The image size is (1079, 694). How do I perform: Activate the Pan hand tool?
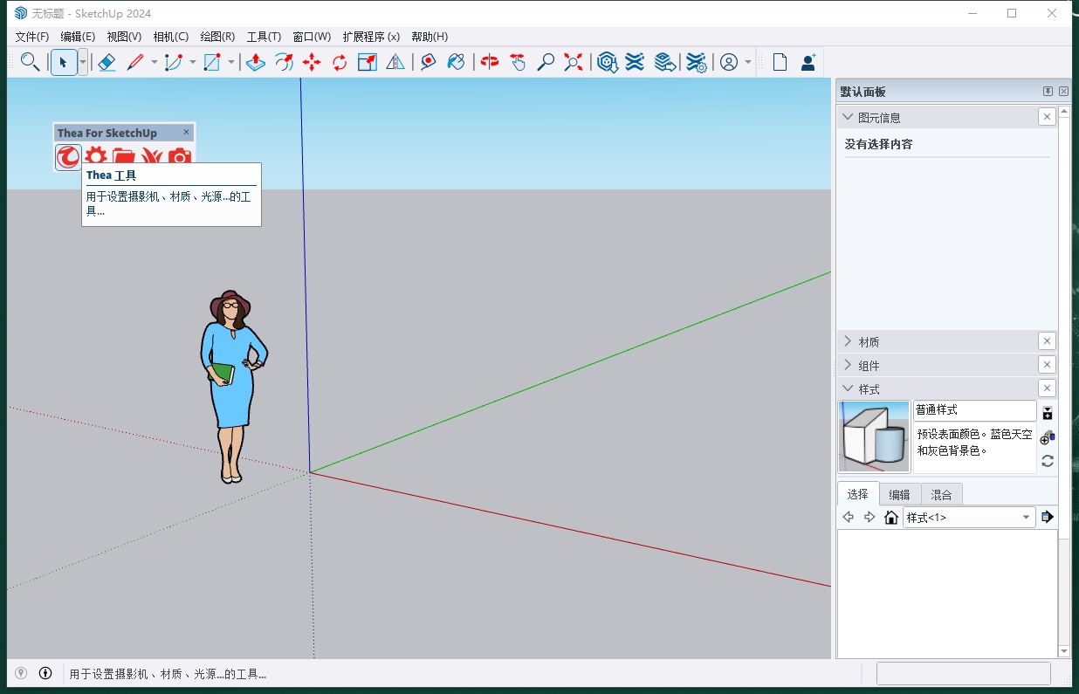tap(518, 62)
